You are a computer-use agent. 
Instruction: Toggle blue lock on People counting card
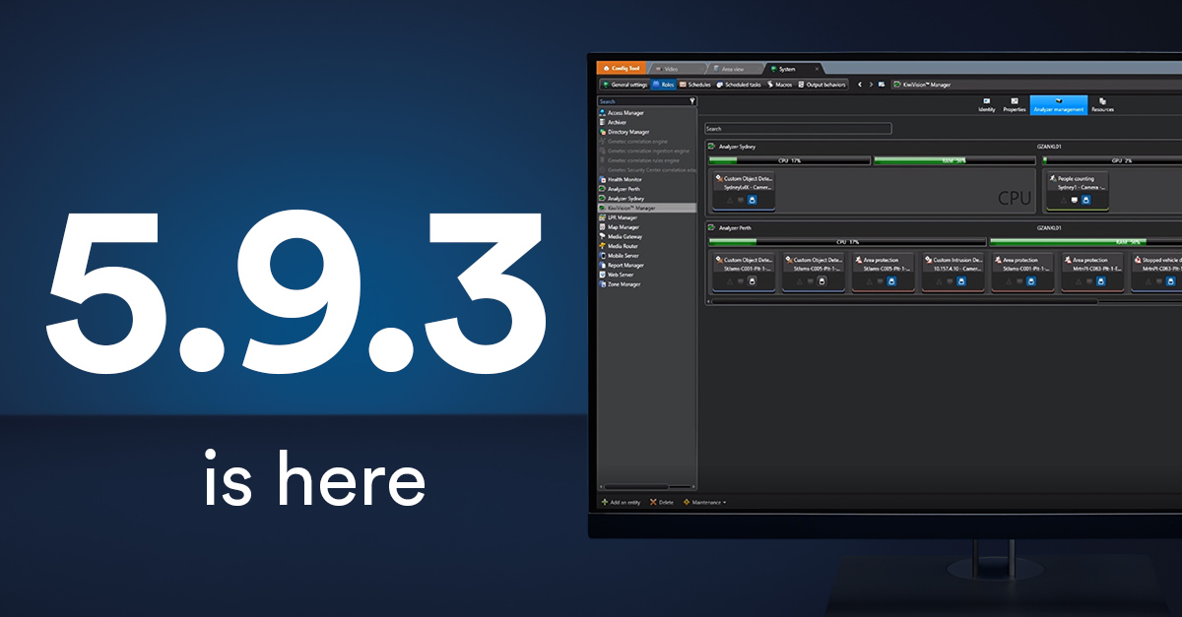1086,200
